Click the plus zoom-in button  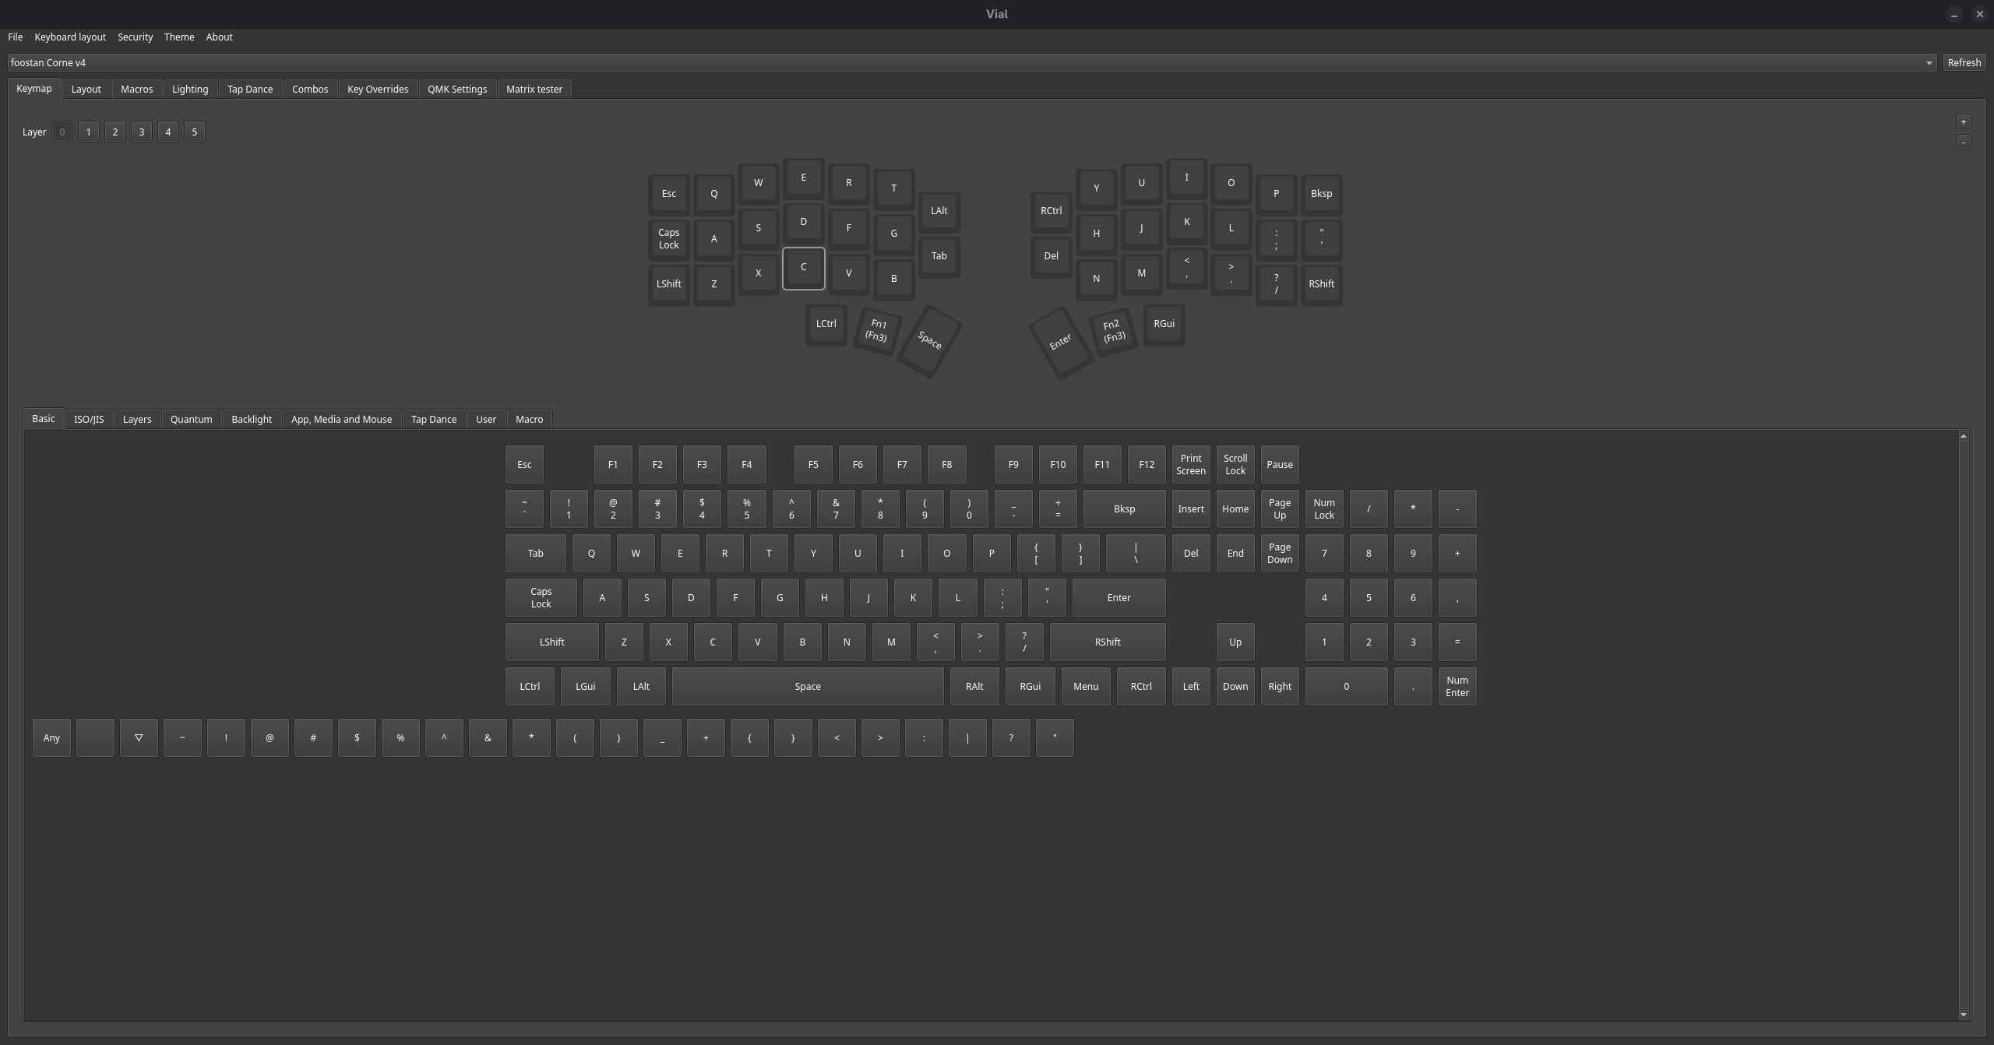(1963, 121)
